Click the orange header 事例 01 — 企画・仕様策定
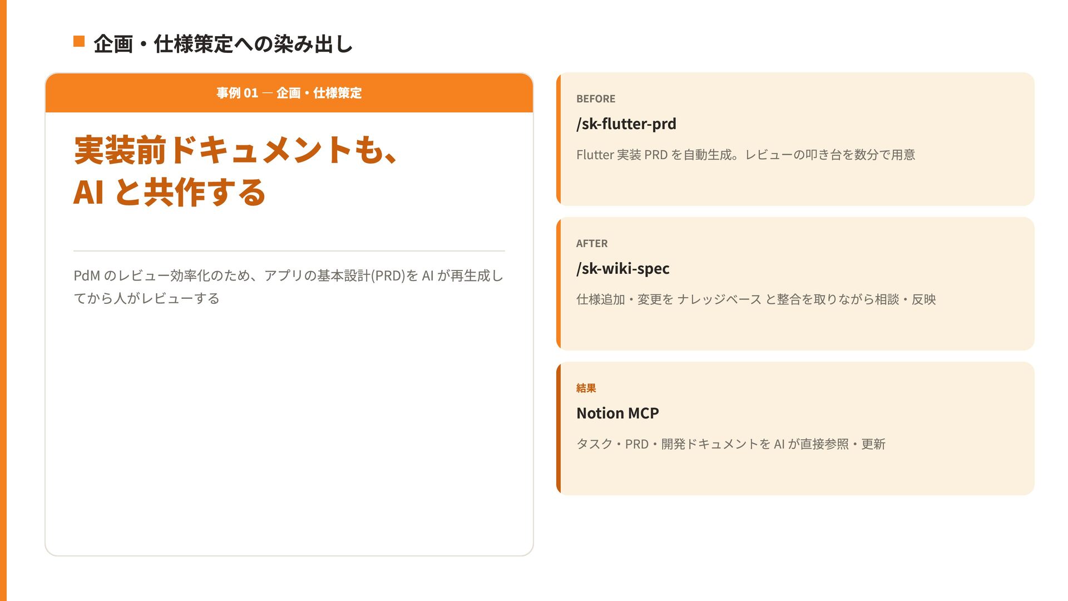 pos(289,93)
